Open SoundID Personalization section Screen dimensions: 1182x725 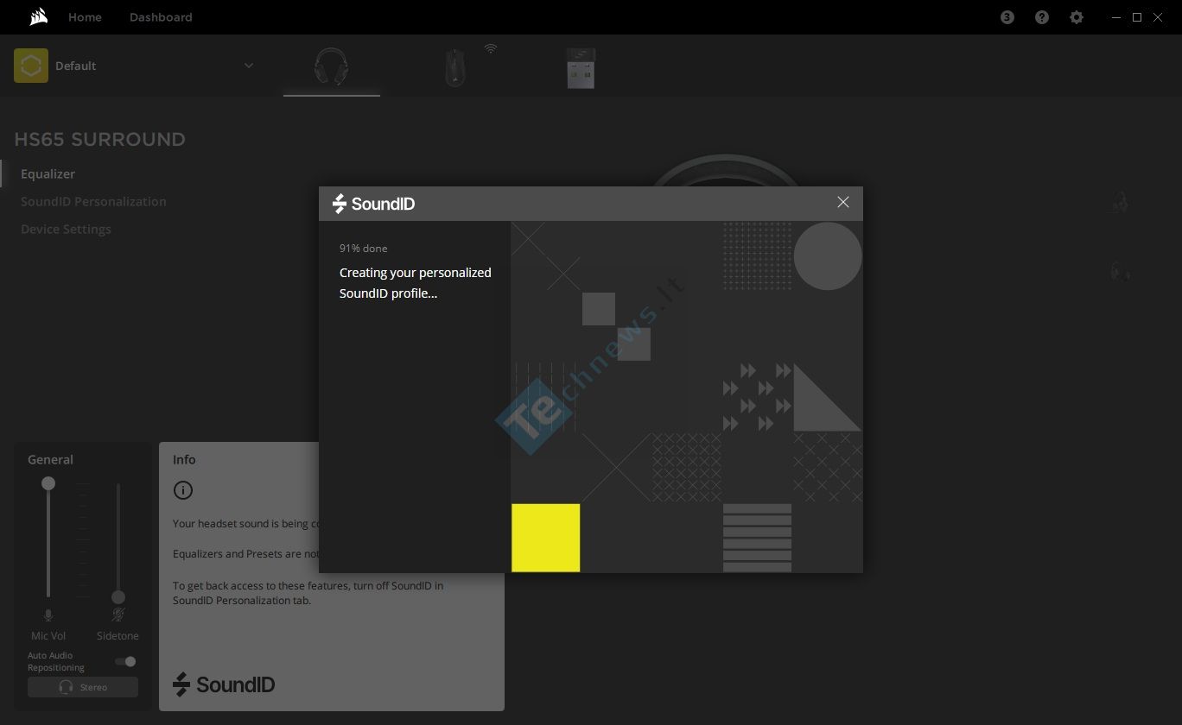click(93, 201)
